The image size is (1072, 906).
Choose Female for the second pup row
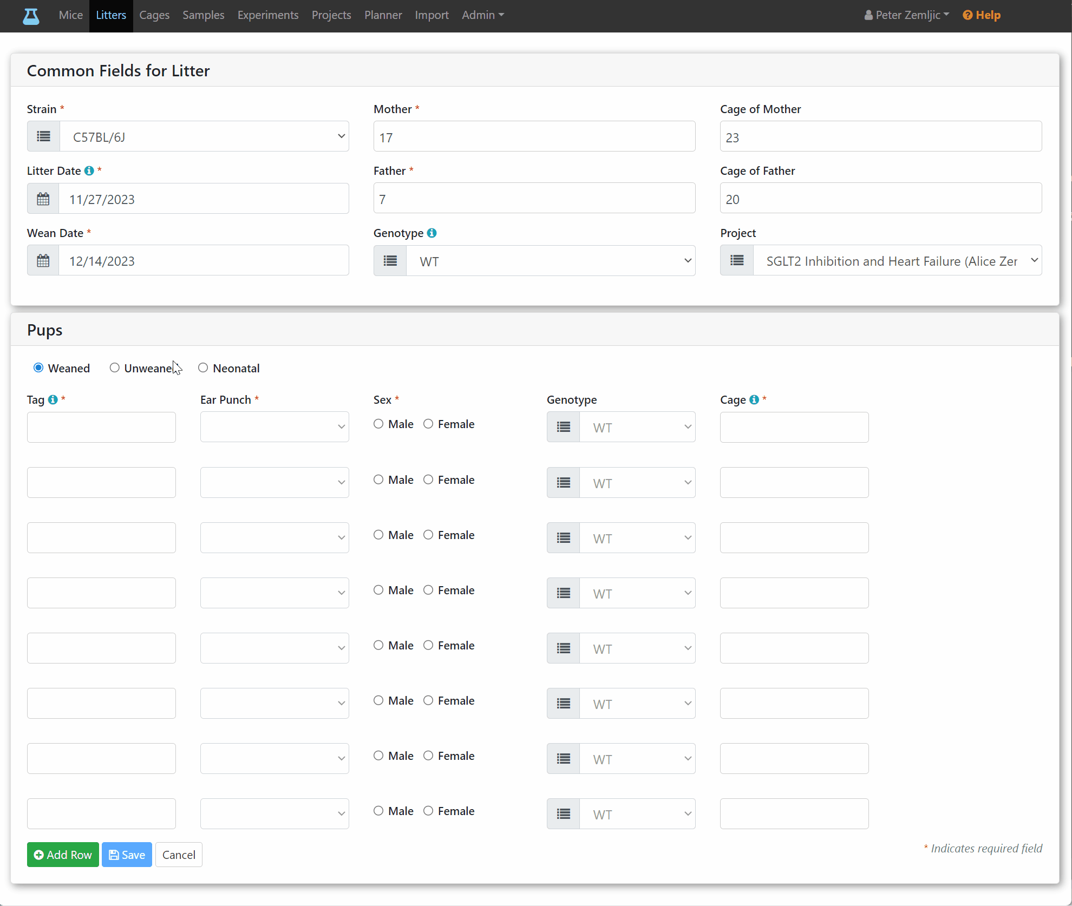(428, 480)
